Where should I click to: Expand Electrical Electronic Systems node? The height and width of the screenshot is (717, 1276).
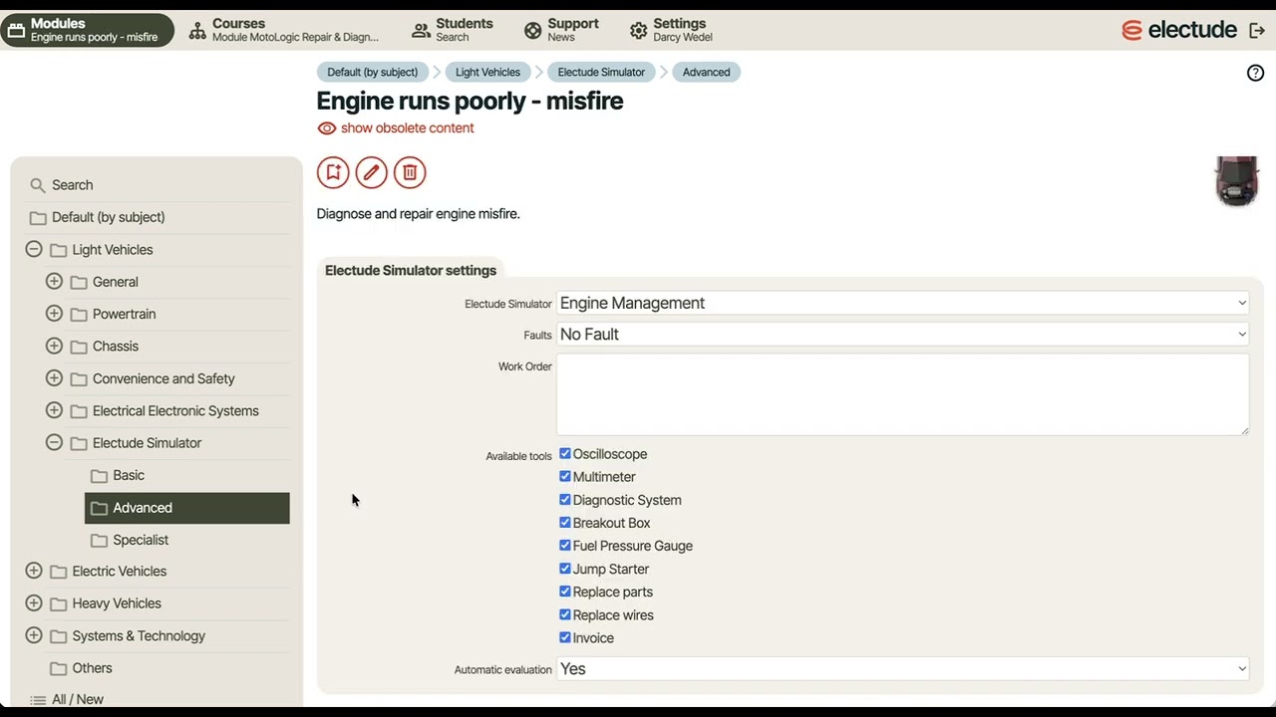54,410
